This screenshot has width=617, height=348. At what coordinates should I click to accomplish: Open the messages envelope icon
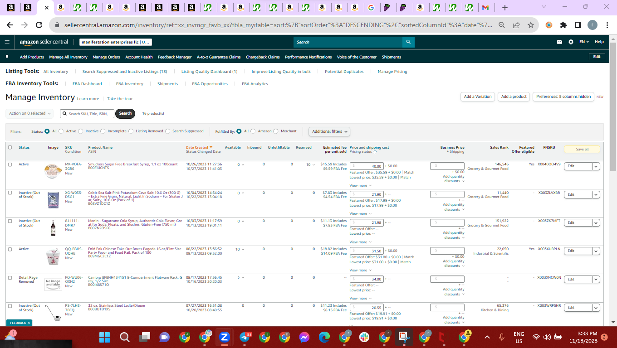coord(559,42)
